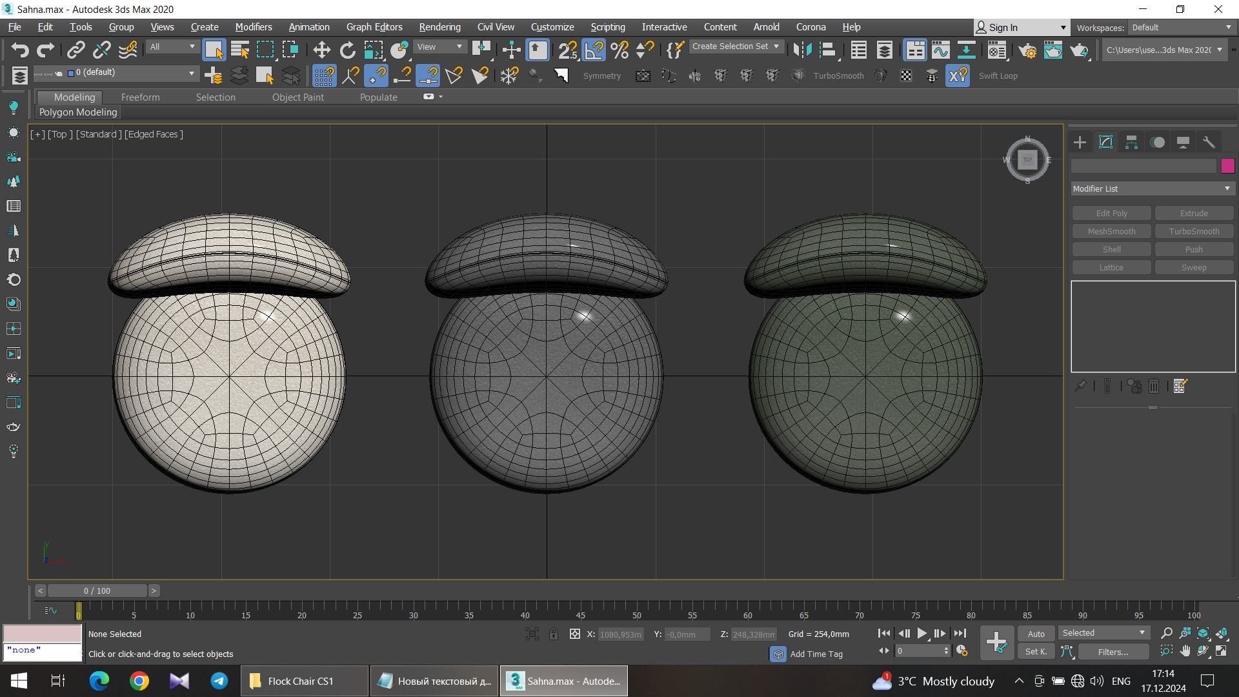Toggle the Angle Snap button

point(594,50)
